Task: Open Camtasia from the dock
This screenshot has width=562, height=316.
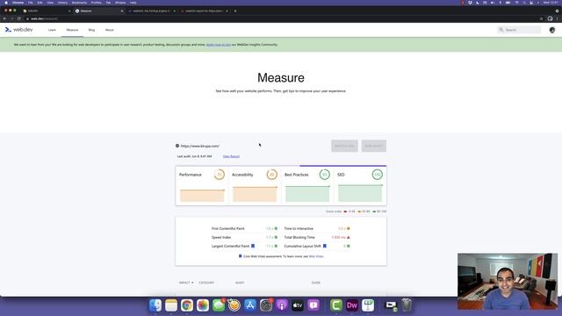Action: click(x=336, y=305)
